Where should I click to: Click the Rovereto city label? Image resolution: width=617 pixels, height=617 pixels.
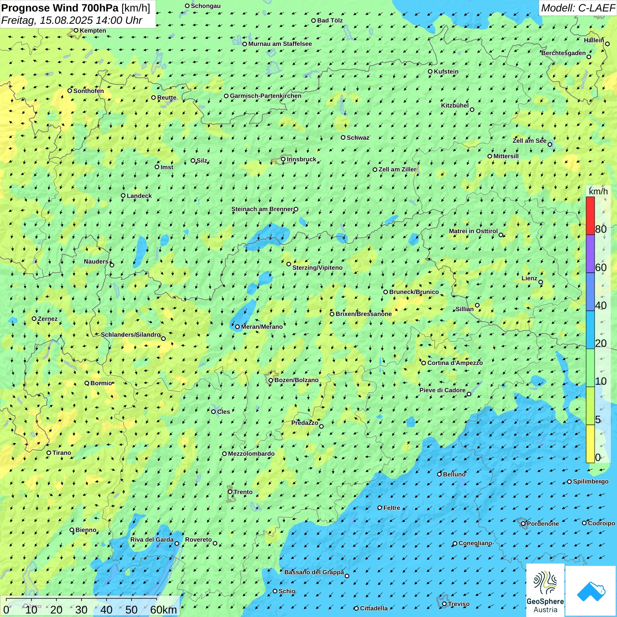[198, 539]
